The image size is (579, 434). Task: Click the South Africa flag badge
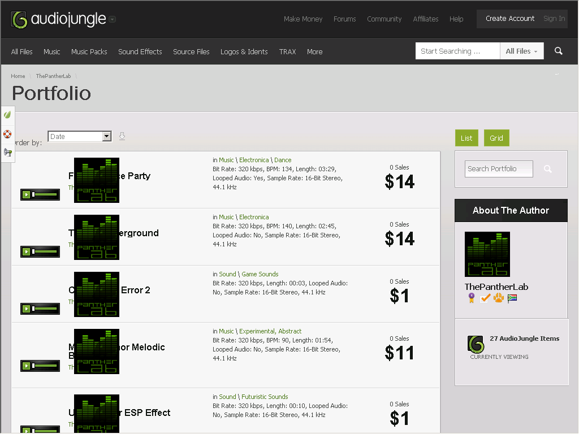tap(512, 298)
